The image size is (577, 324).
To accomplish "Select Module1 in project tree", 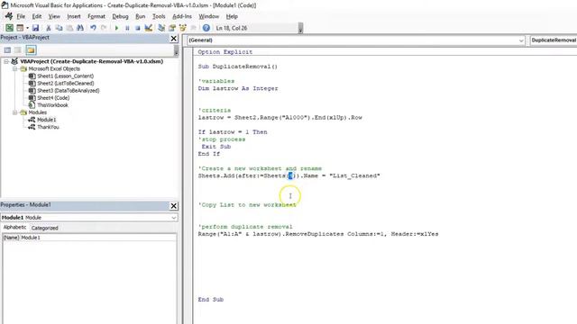I will coord(46,120).
